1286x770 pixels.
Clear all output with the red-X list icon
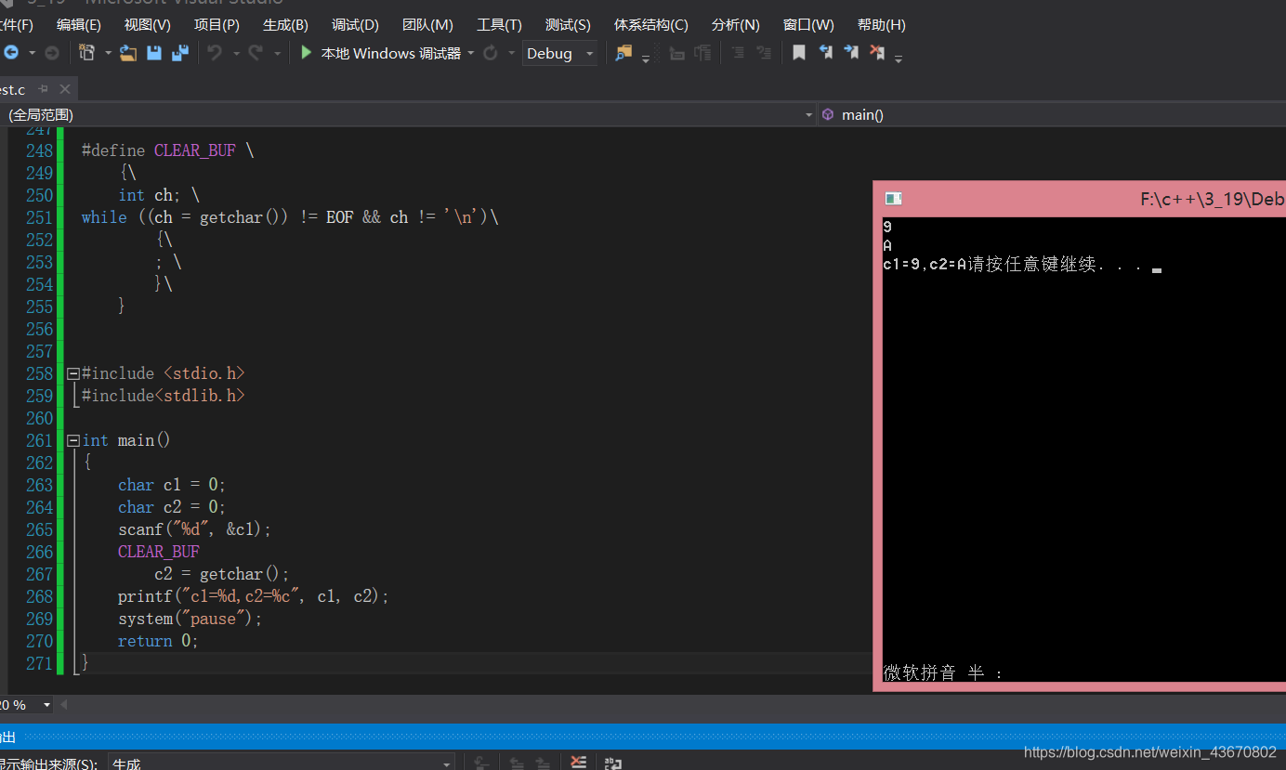(x=579, y=763)
